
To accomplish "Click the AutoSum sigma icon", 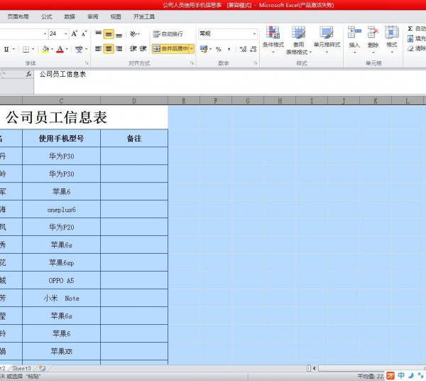I will tap(410, 28).
